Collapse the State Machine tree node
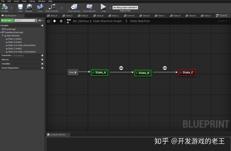 click(3, 36)
